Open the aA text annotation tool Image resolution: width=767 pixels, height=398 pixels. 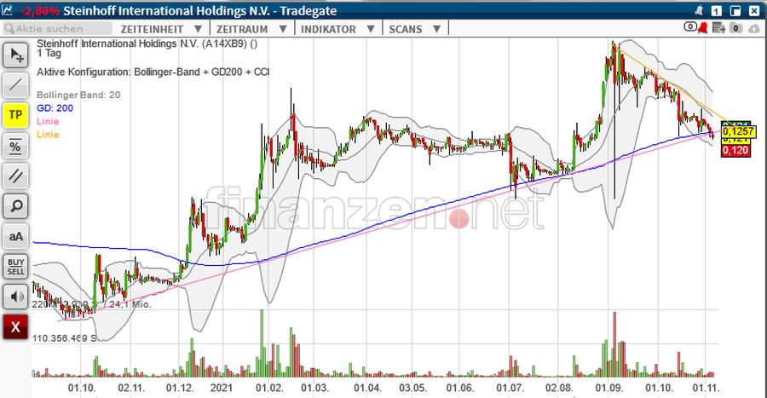tap(15, 237)
